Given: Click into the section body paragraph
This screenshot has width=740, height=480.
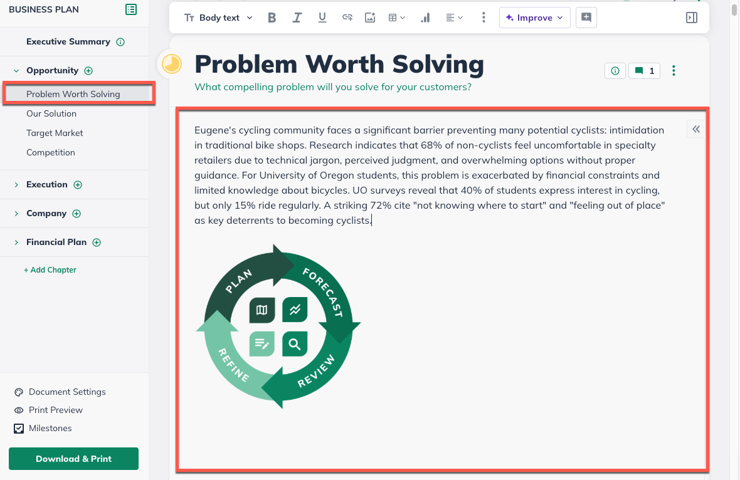Looking at the screenshot, I should (430, 175).
